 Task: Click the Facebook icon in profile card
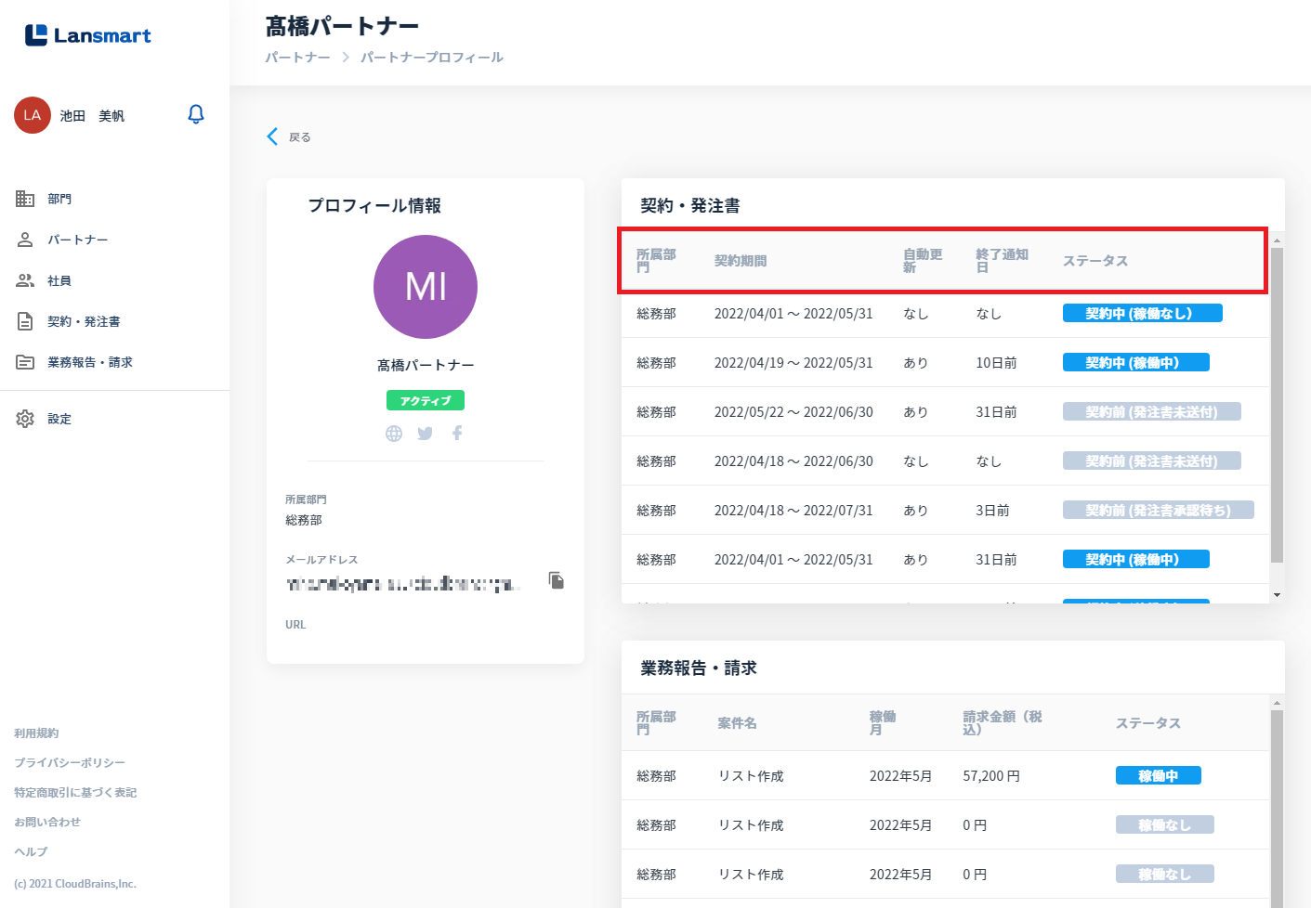[457, 434]
